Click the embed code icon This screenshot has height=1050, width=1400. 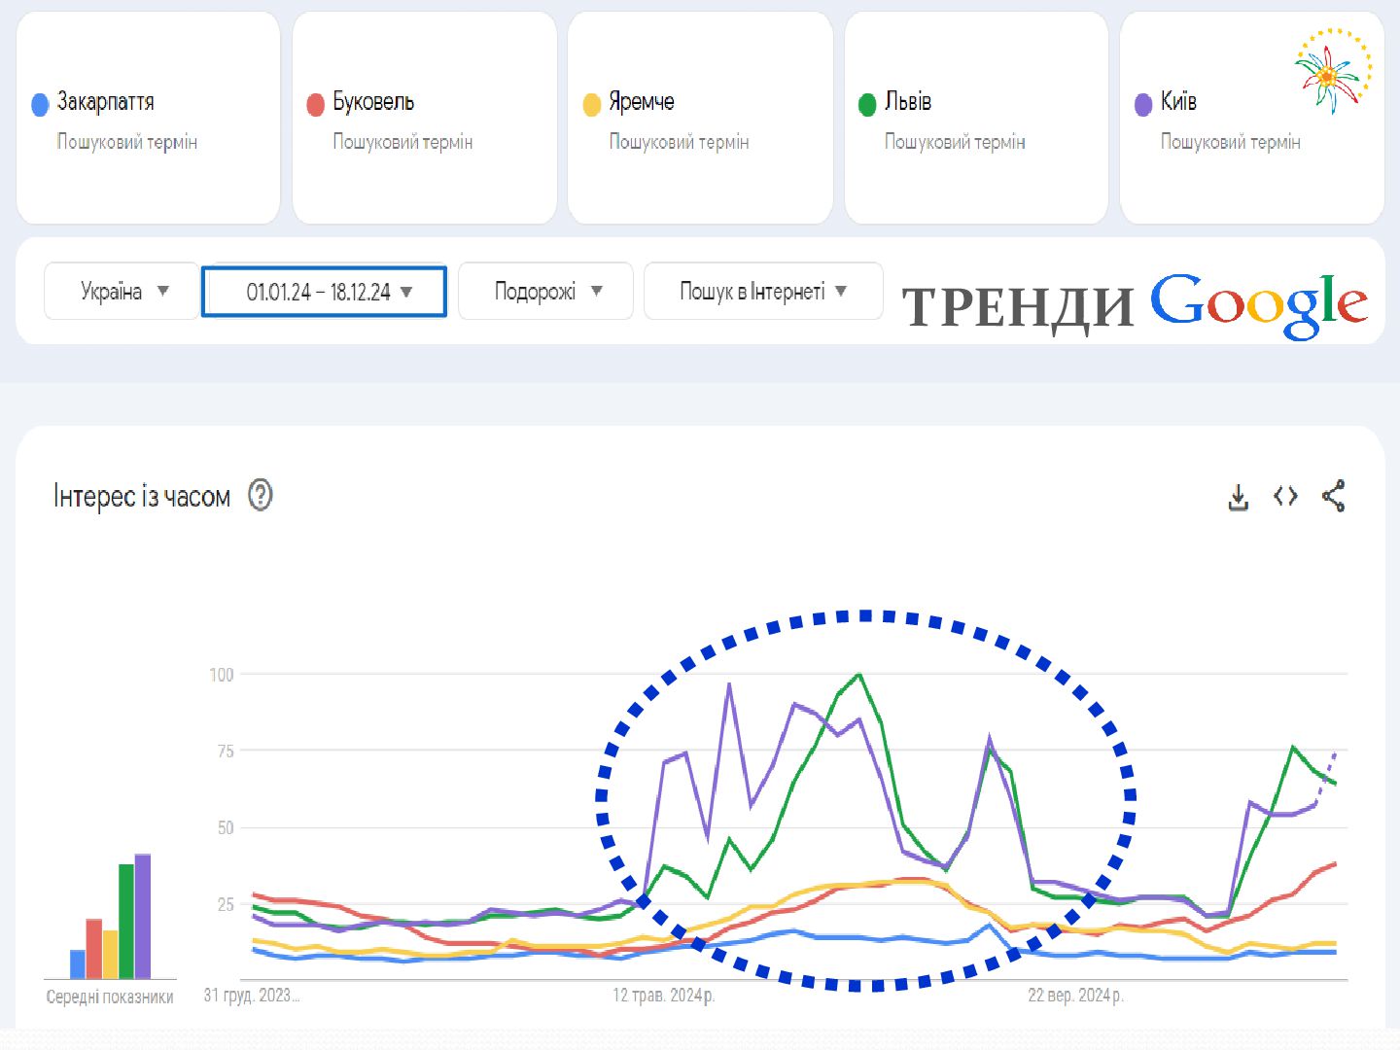coord(1285,497)
